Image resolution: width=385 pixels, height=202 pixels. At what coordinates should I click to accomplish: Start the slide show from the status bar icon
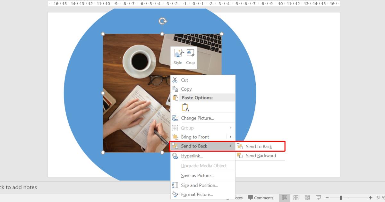pyautogui.click(x=318, y=198)
